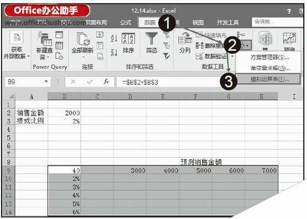
Task: Click the Help question mark icon
Action: (x=289, y=11)
